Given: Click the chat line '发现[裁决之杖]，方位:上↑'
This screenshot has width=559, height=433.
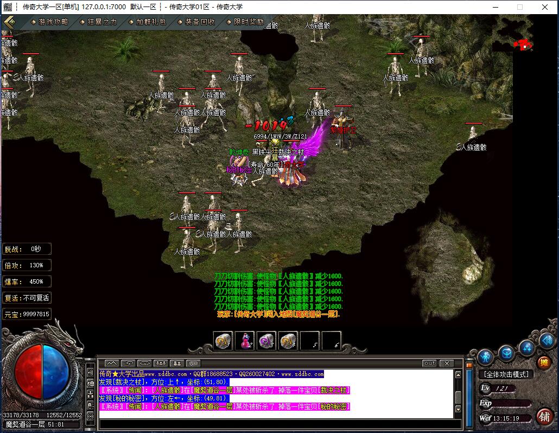Looking at the screenshot, I should pyautogui.click(x=164, y=382).
